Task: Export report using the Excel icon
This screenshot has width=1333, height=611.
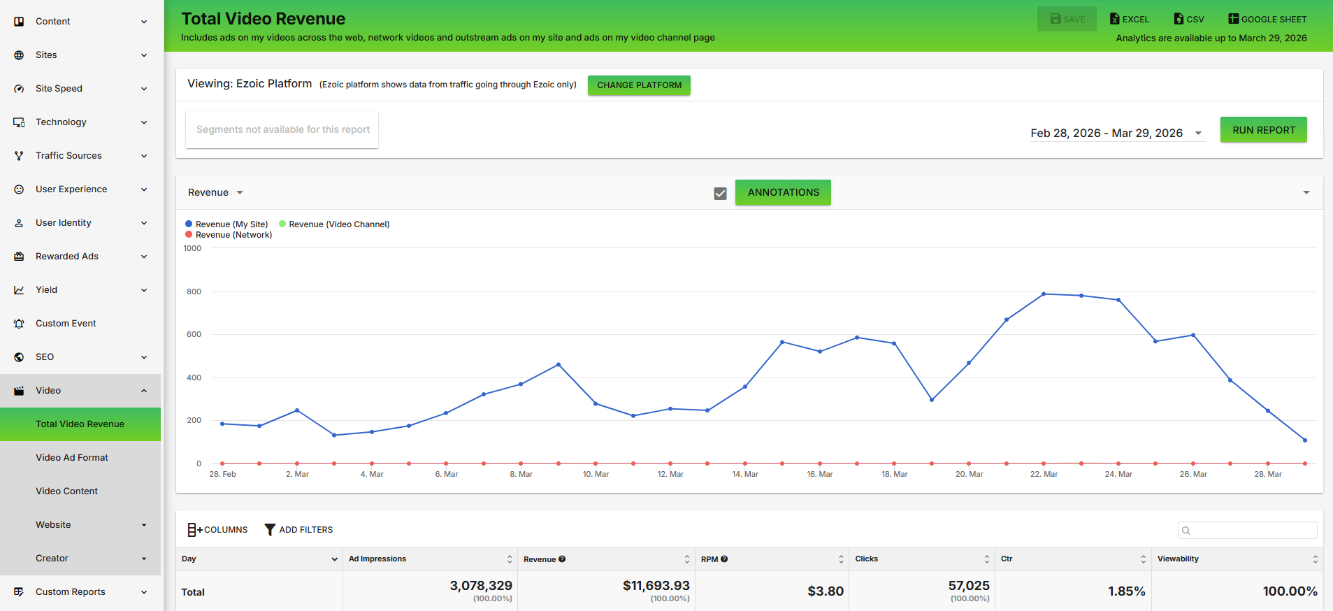Action: coord(1115,19)
